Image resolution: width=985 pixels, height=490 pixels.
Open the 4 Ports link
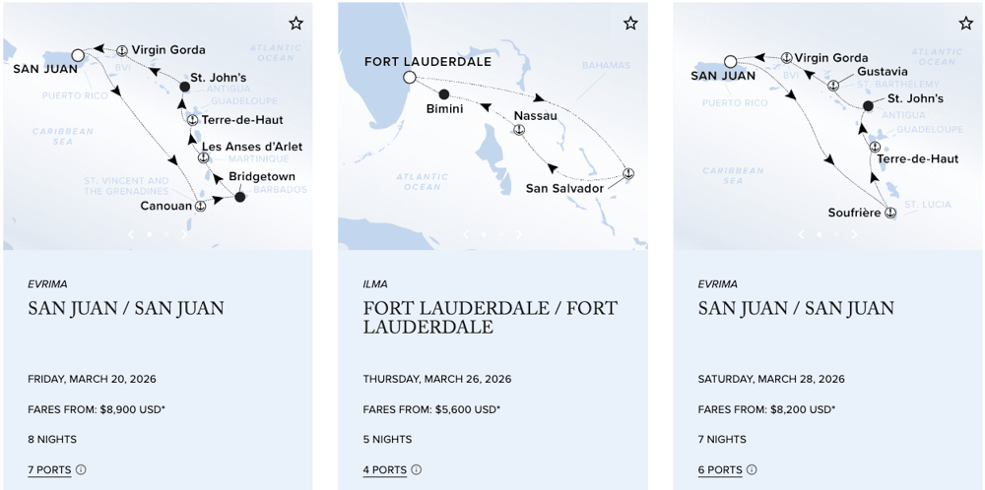coord(384,470)
